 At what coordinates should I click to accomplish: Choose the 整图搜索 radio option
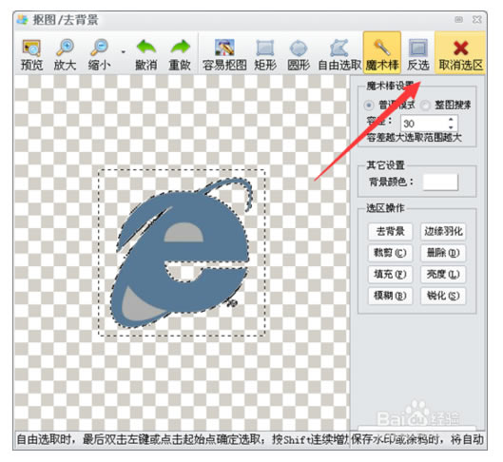(425, 106)
